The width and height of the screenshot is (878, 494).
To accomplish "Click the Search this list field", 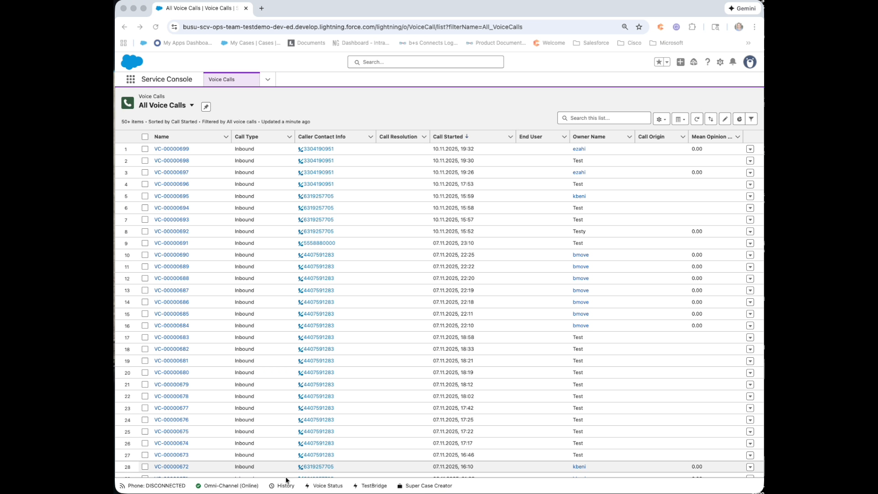I will tap(604, 118).
